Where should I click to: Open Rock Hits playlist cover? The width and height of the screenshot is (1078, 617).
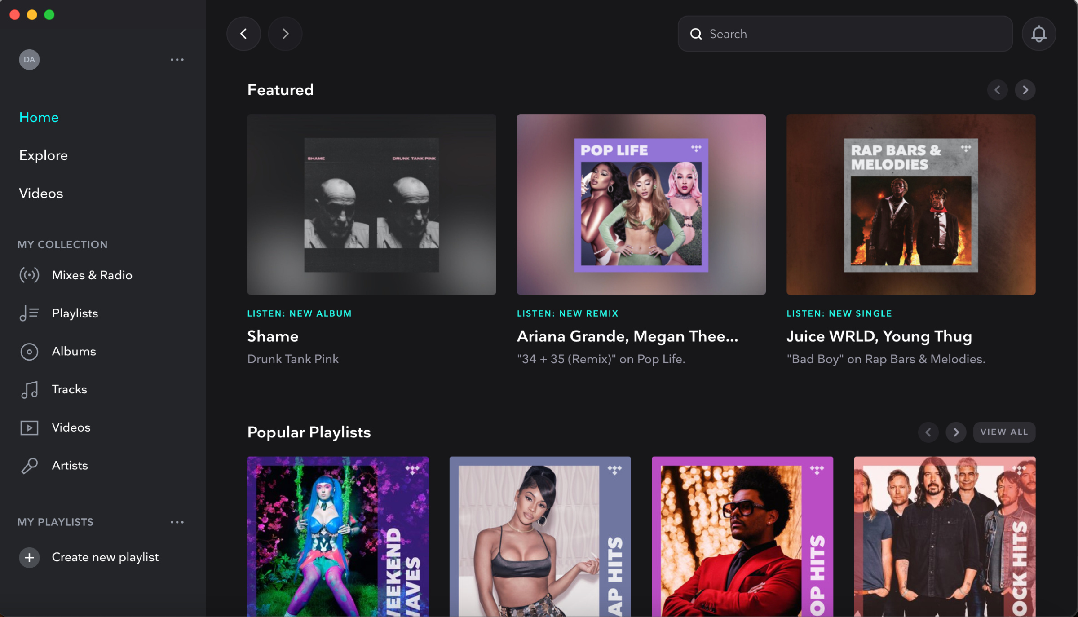pyautogui.click(x=945, y=537)
